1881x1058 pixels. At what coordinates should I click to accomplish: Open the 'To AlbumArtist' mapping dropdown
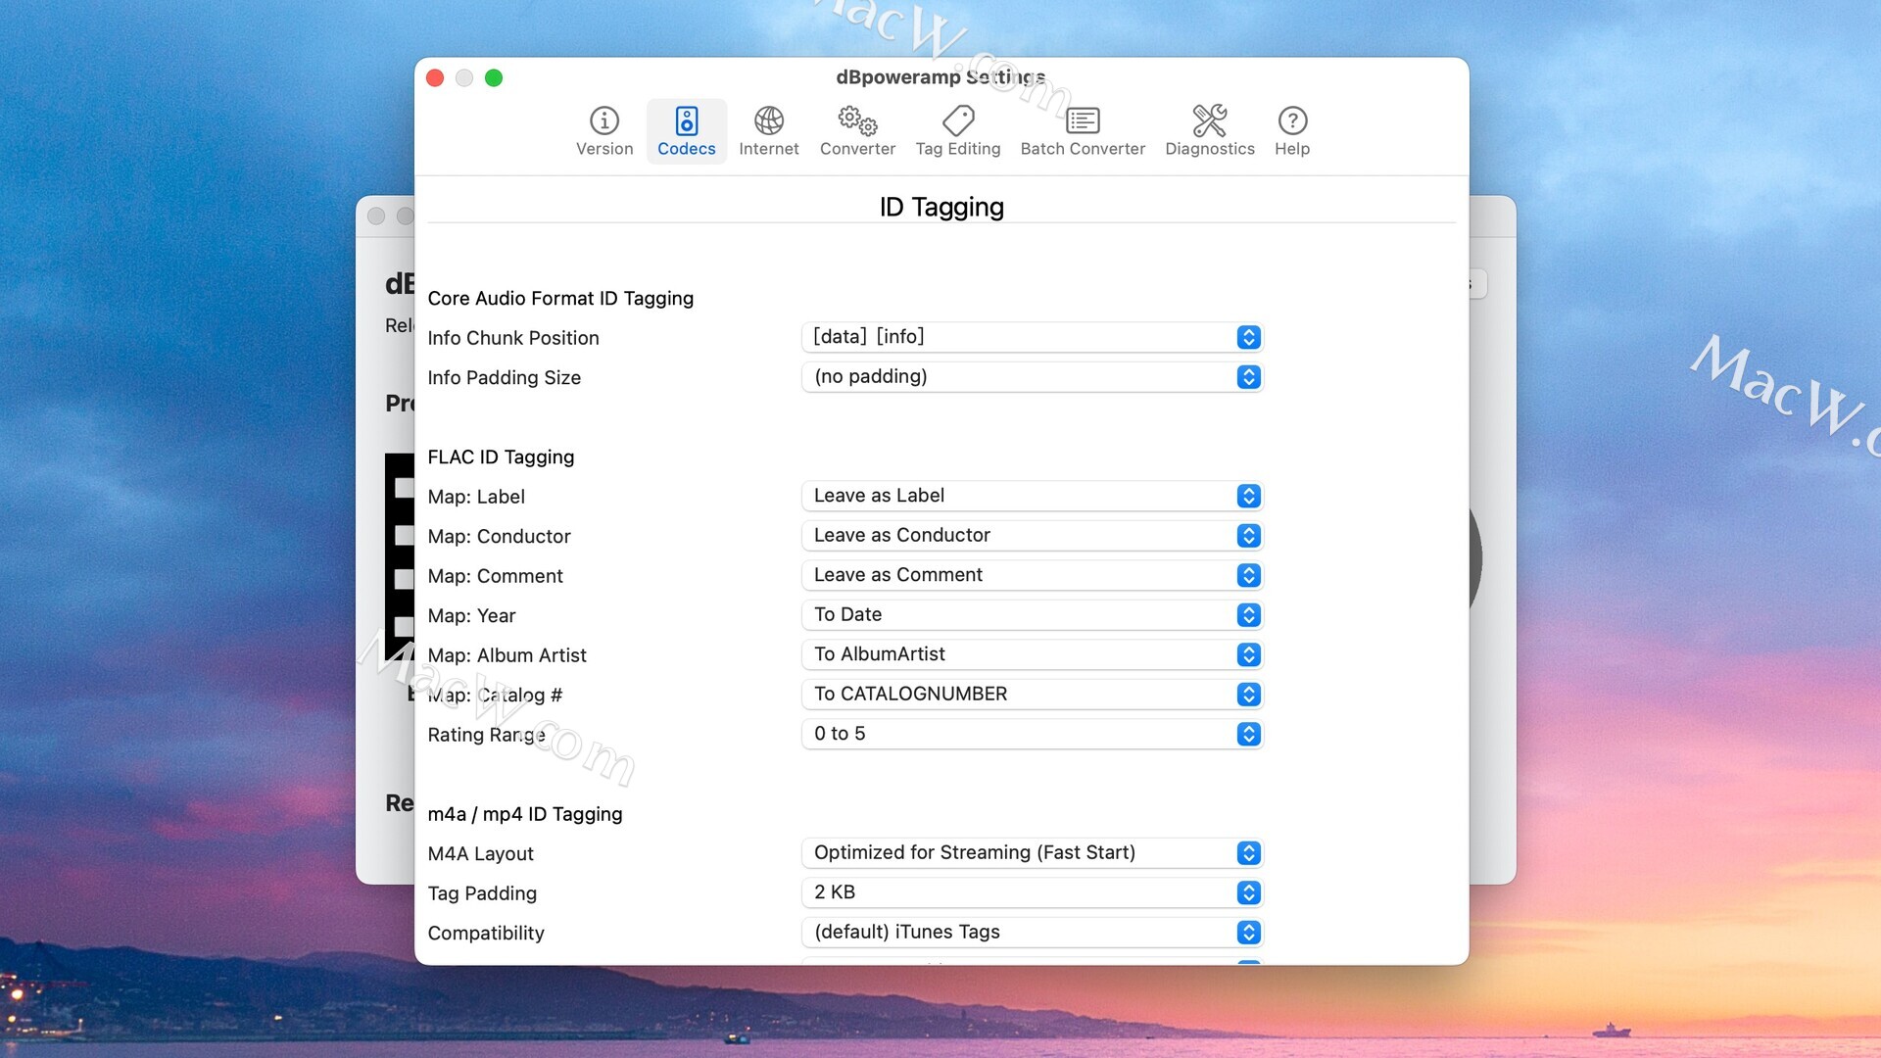point(1032,654)
